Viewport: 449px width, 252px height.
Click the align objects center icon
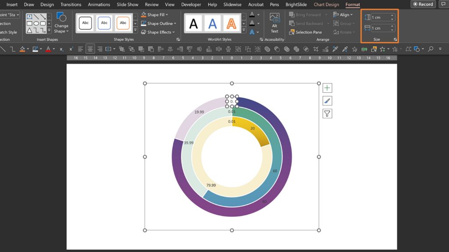point(170,49)
